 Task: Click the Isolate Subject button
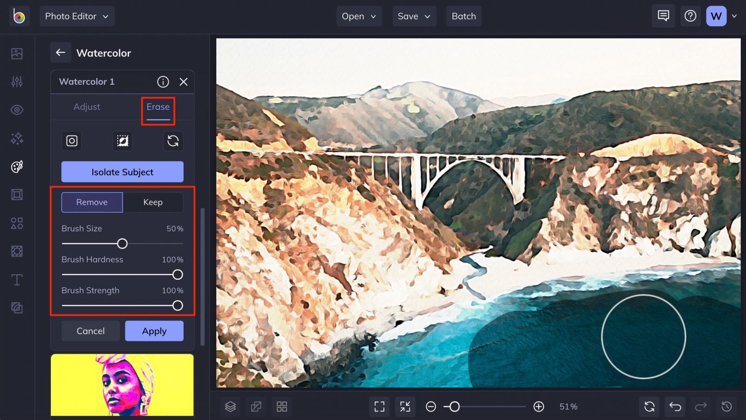[122, 172]
